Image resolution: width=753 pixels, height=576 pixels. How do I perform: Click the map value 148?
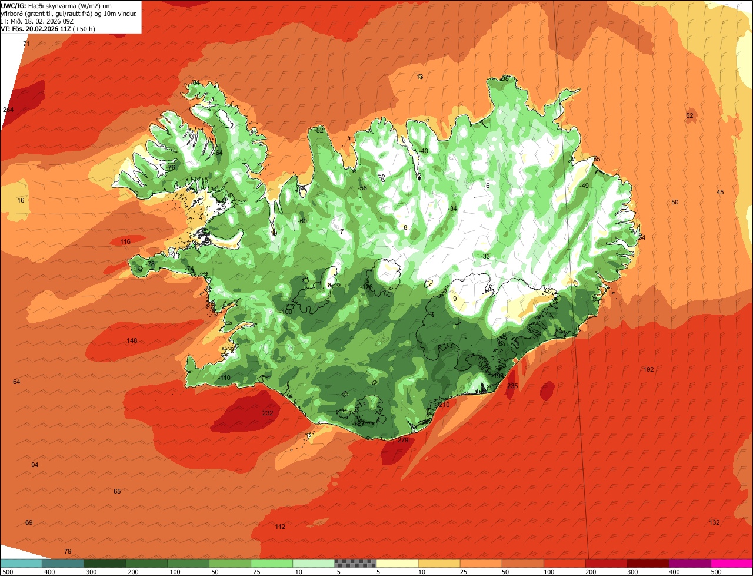132,341
